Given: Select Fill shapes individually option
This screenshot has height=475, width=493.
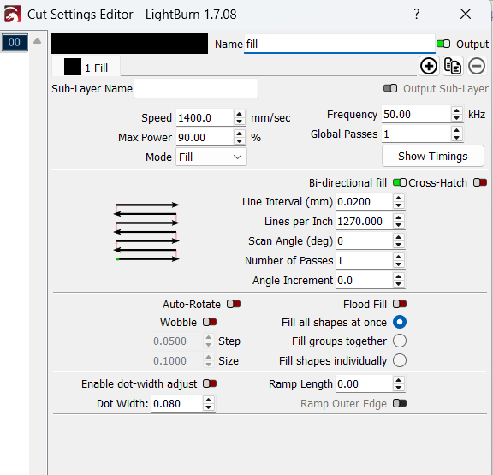Looking at the screenshot, I should pyautogui.click(x=400, y=360).
